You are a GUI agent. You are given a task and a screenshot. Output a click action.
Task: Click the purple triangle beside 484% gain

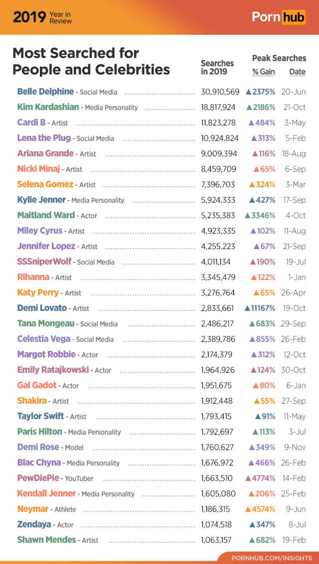pyautogui.click(x=252, y=123)
